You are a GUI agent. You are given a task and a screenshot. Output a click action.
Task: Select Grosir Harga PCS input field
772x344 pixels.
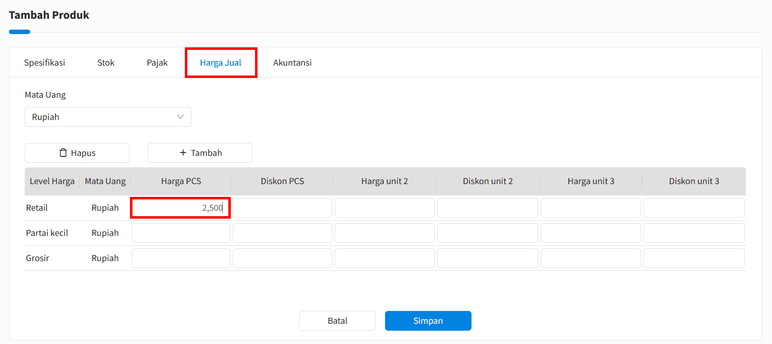pos(181,258)
